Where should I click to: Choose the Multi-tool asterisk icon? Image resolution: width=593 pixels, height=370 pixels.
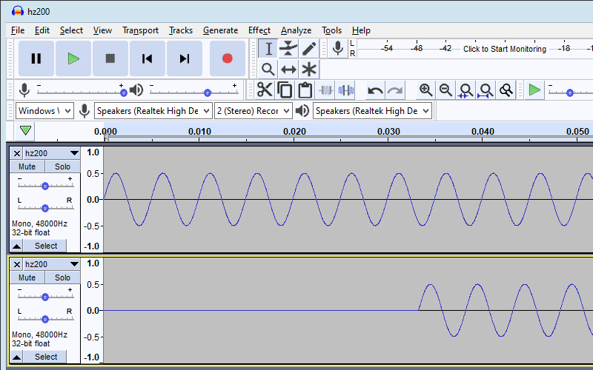tap(309, 70)
